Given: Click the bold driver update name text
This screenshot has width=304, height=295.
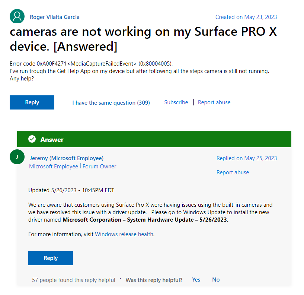Looking at the screenshot, I should pyautogui.click(x=145, y=220).
